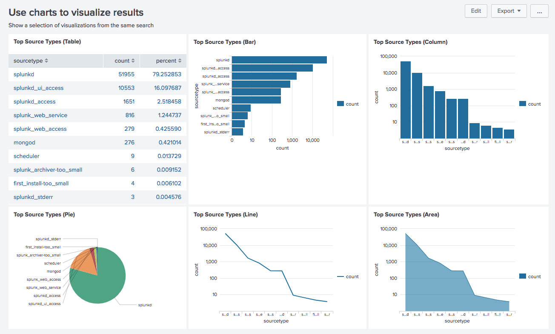Click percent value 1.244737
Screen dimensions: 555x334
click(x=169, y=115)
